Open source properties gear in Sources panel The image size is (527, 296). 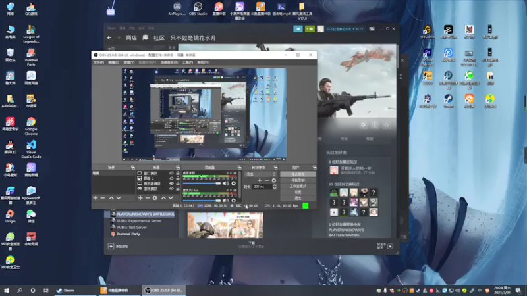pyautogui.click(x=155, y=198)
